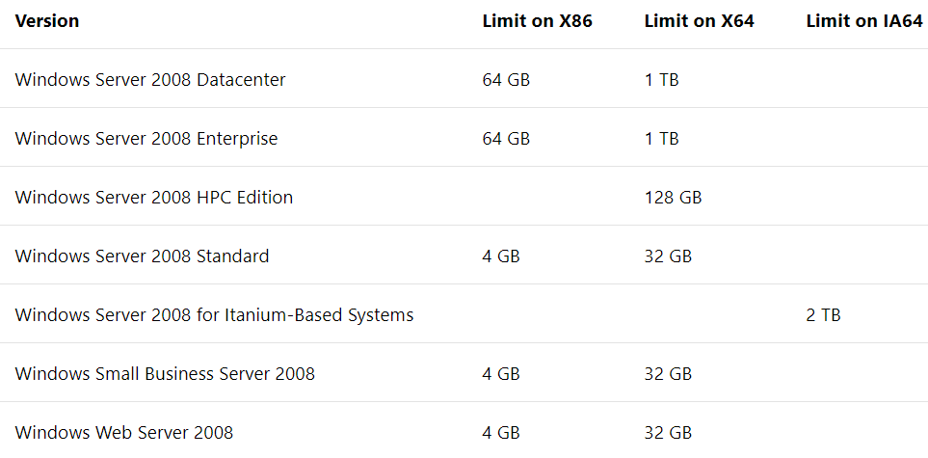Click the Limit on IA64 header

pos(864,21)
